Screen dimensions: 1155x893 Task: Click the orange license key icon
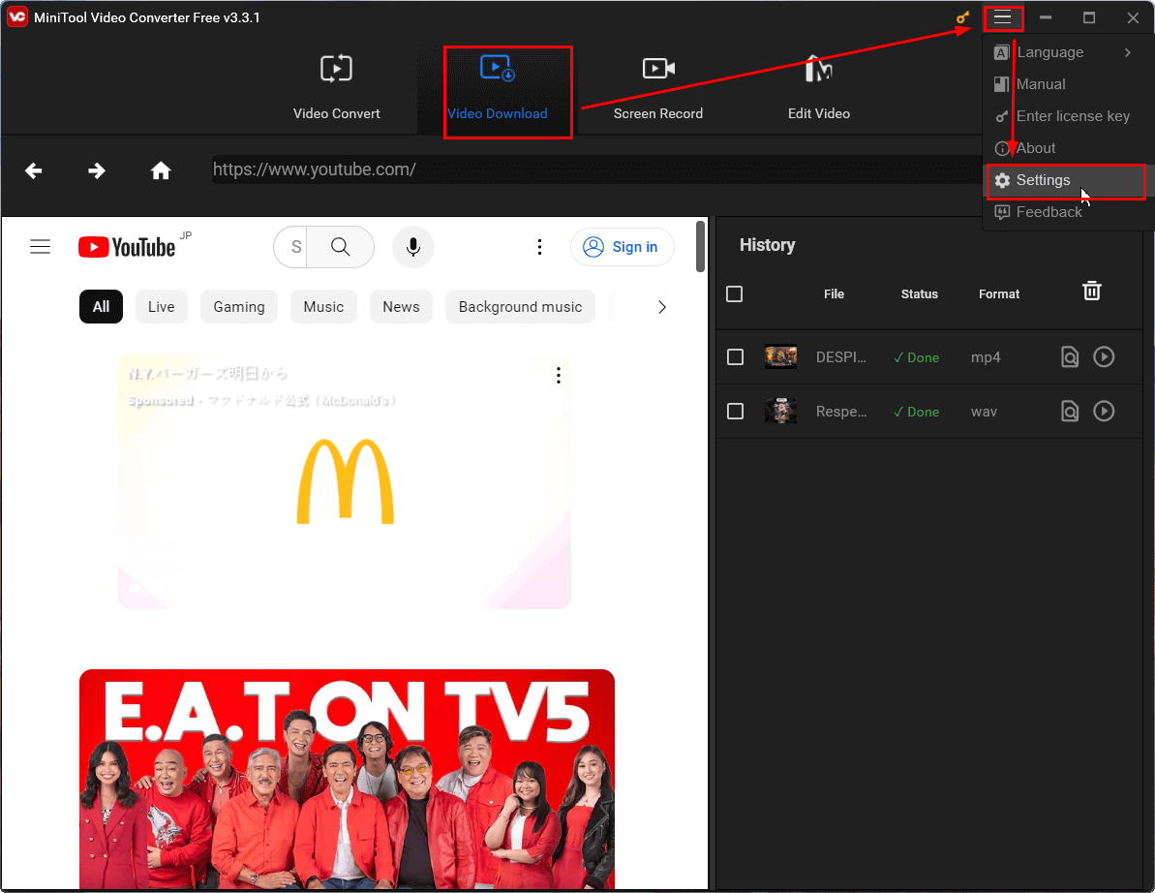click(x=962, y=16)
